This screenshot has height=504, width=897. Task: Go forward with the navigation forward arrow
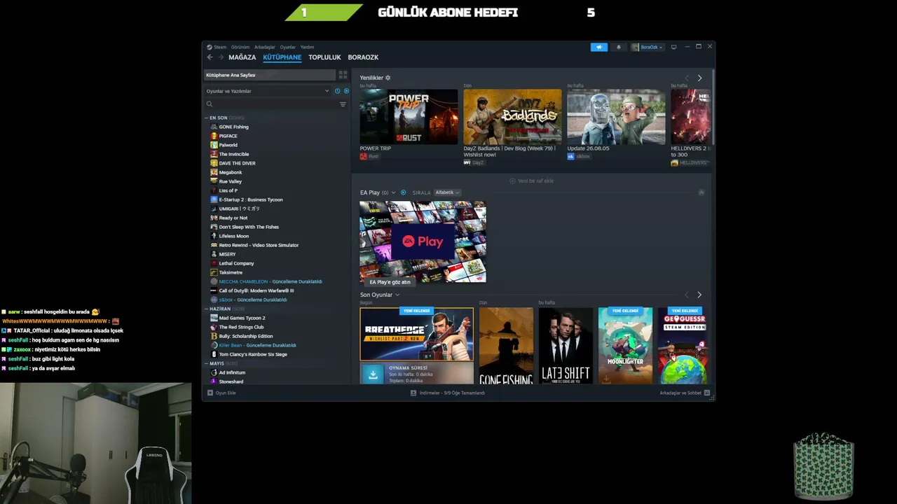[x=221, y=57]
